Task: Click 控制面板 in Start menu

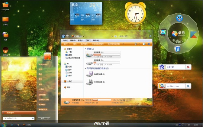Action: [42, 95]
